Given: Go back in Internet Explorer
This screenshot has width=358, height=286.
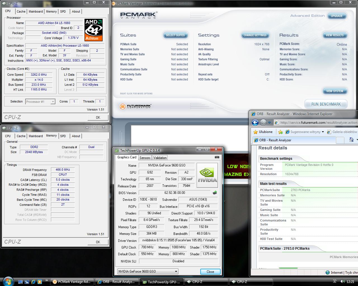Looking at the screenshot, I should pos(255,122).
